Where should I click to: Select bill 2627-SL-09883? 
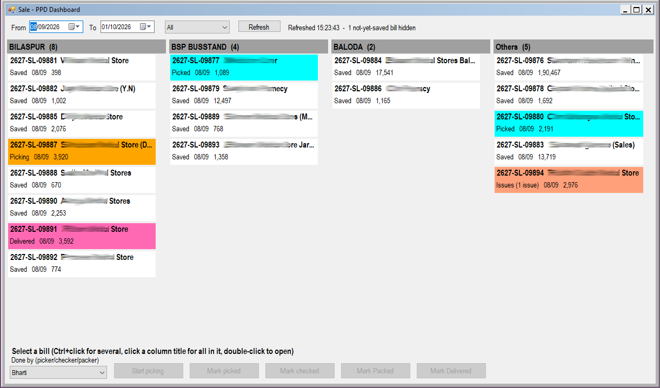pyautogui.click(x=569, y=151)
